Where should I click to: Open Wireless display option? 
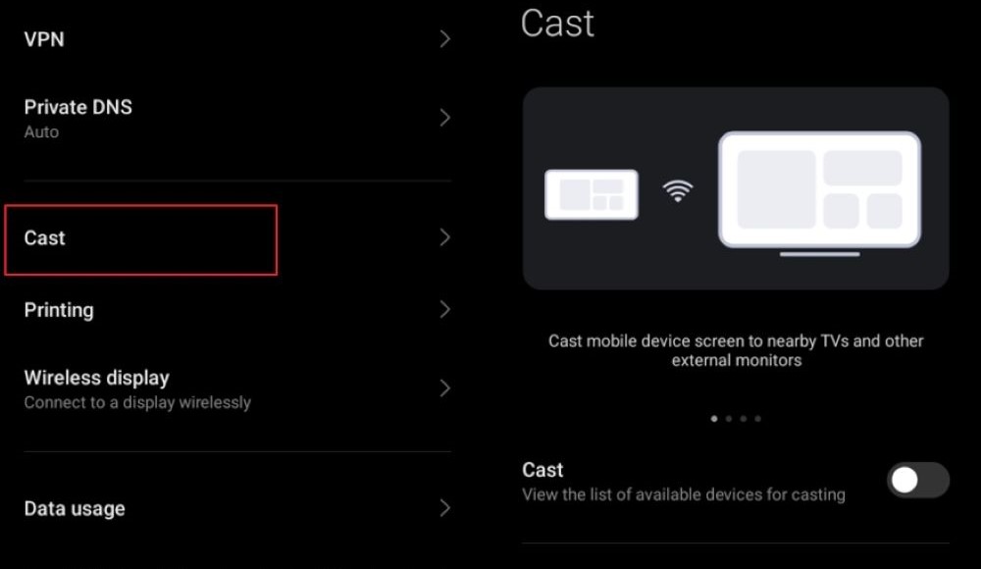(x=237, y=388)
